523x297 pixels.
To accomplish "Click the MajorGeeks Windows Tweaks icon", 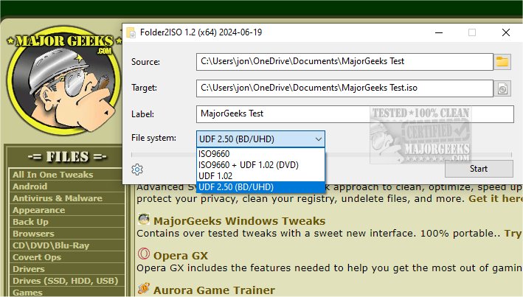I will point(144,220).
